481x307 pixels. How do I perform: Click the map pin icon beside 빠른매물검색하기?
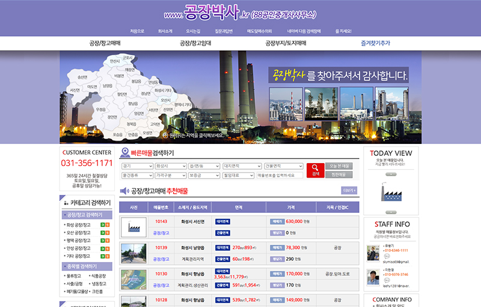(x=125, y=152)
